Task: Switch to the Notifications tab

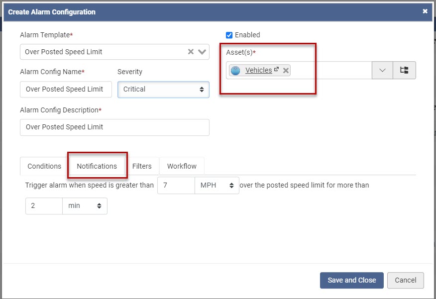Action: click(97, 166)
